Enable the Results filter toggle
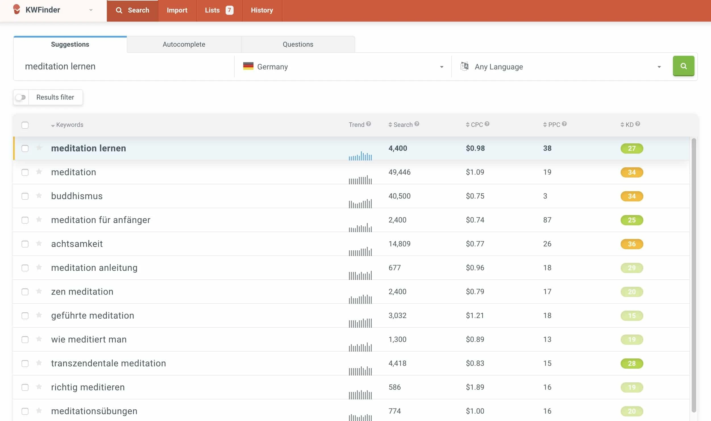This screenshot has height=421, width=711. (x=21, y=97)
